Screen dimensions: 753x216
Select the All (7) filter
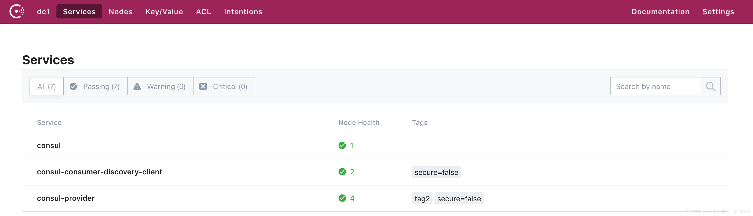click(x=46, y=86)
